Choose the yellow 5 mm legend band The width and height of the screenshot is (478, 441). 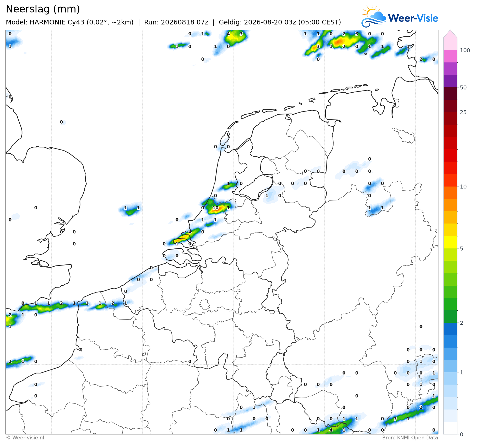(450, 242)
